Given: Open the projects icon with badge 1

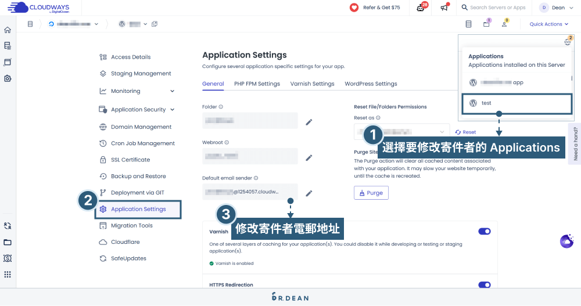Looking at the screenshot, I should point(487,23).
